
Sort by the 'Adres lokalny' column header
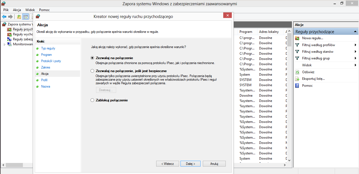coord(271,32)
